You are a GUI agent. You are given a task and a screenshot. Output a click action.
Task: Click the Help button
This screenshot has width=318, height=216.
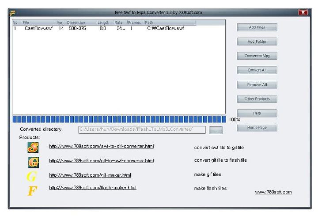[x=257, y=113]
